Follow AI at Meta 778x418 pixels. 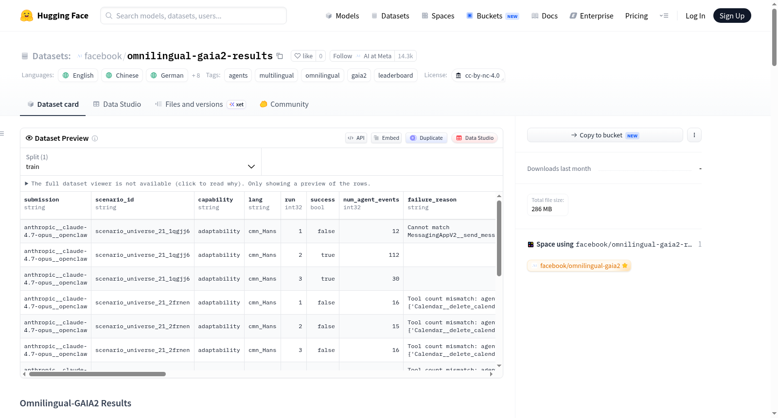tap(362, 56)
